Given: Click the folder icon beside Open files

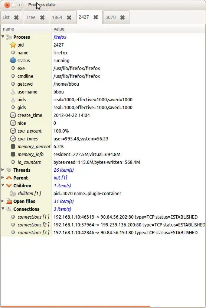Looking at the screenshot, I should tap(9, 201).
